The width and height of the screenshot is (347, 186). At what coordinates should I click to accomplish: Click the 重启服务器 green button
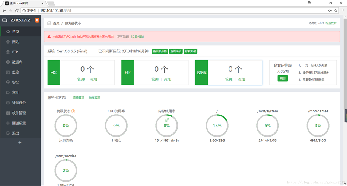click(x=160, y=51)
